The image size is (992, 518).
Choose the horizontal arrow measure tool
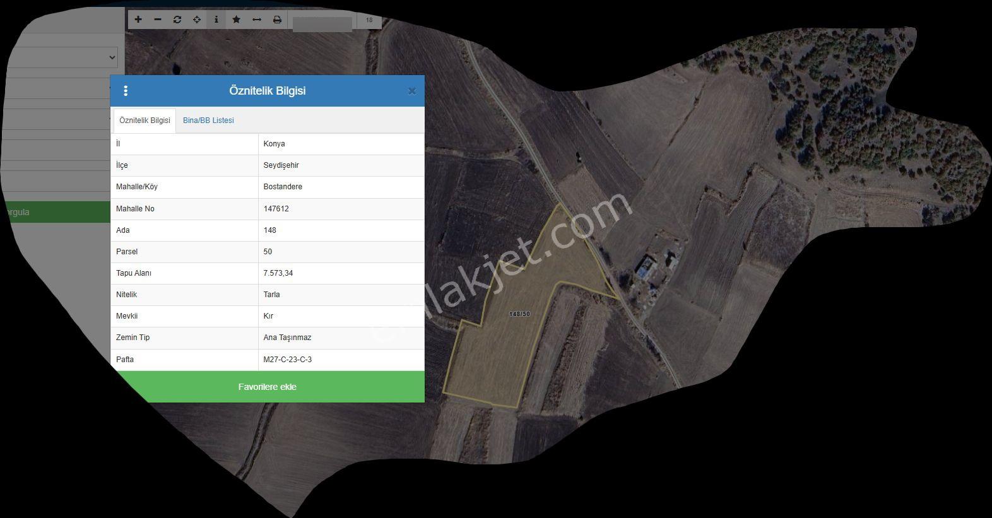click(257, 20)
